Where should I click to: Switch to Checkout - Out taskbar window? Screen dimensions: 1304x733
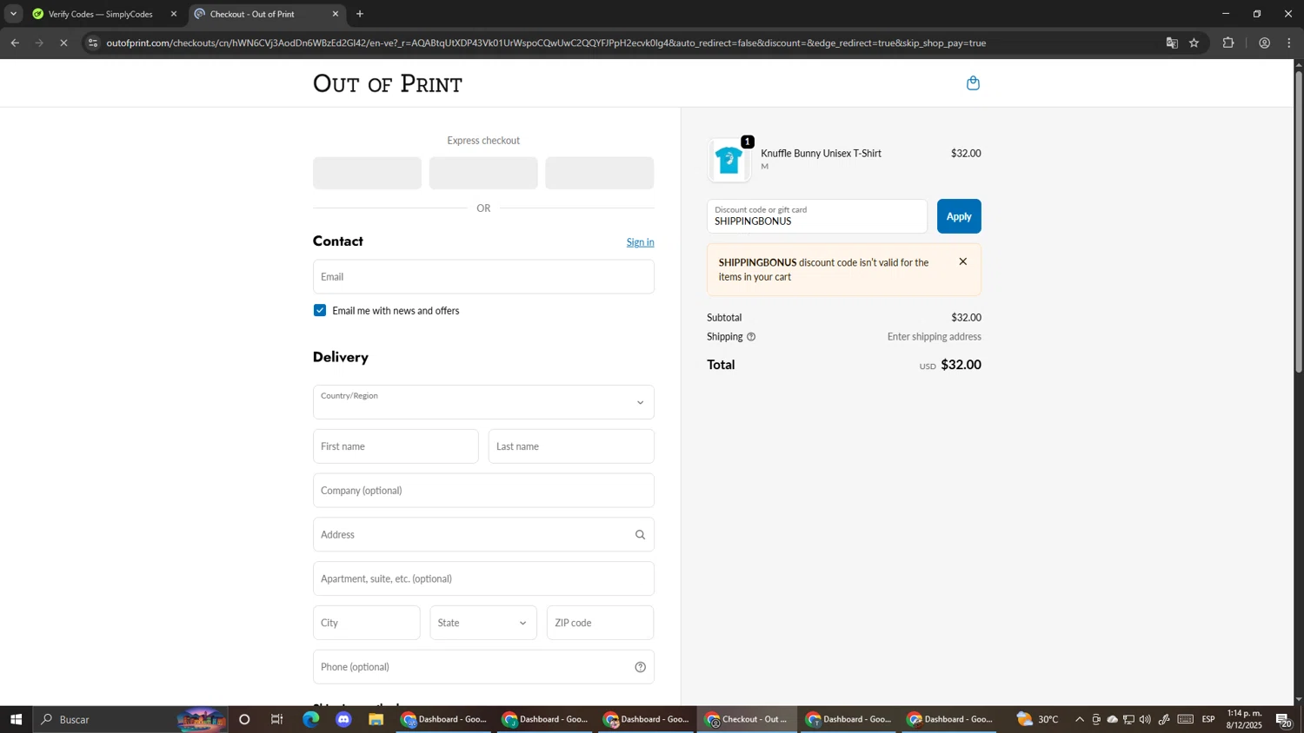click(747, 719)
